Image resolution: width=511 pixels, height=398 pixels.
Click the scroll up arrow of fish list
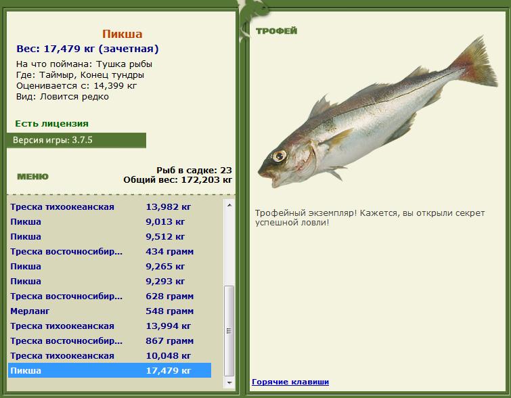pos(229,205)
